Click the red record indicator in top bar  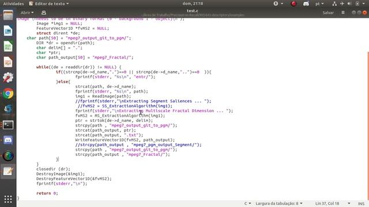point(293,3)
